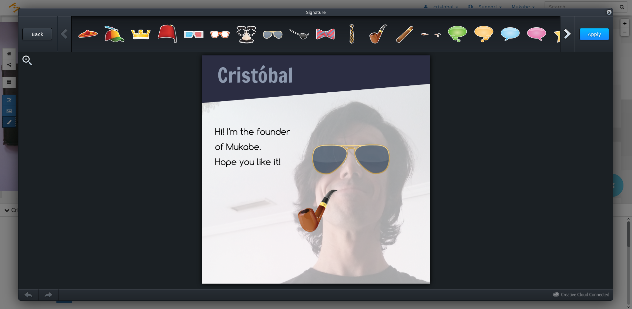Open the Support dropdown menu
This screenshot has width=632, height=309.
tap(485, 7)
